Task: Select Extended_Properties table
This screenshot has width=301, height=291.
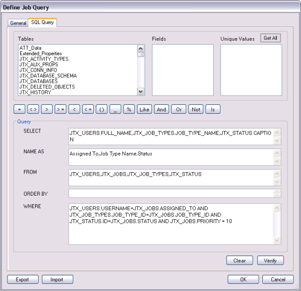Action: point(41,53)
